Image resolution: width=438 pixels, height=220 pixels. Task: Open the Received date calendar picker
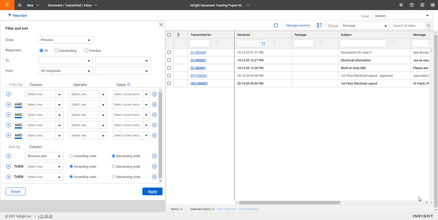click(263, 44)
